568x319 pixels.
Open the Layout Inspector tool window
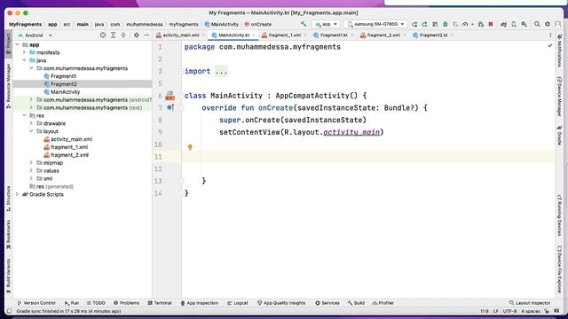[x=530, y=303]
